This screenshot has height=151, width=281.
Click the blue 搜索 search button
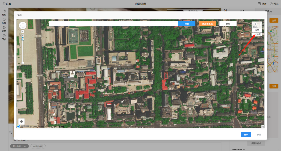(187, 24)
